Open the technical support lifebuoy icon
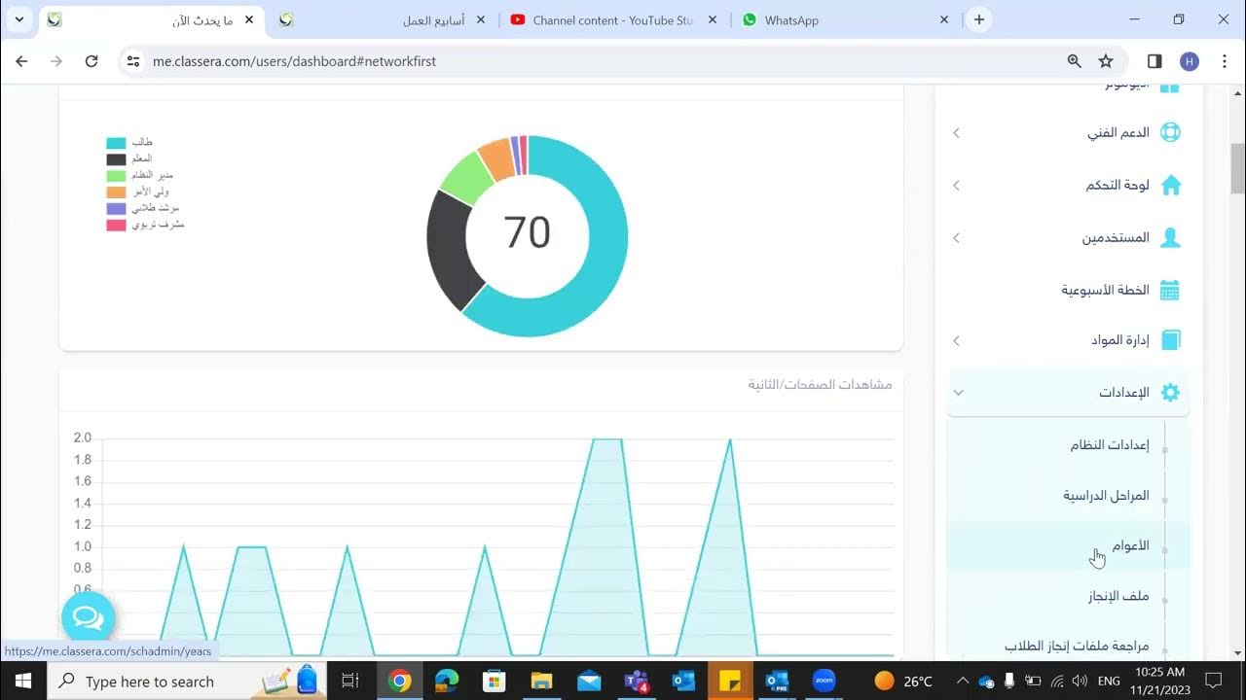The width and height of the screenshot is (1246, 700). pos(1171,132)
